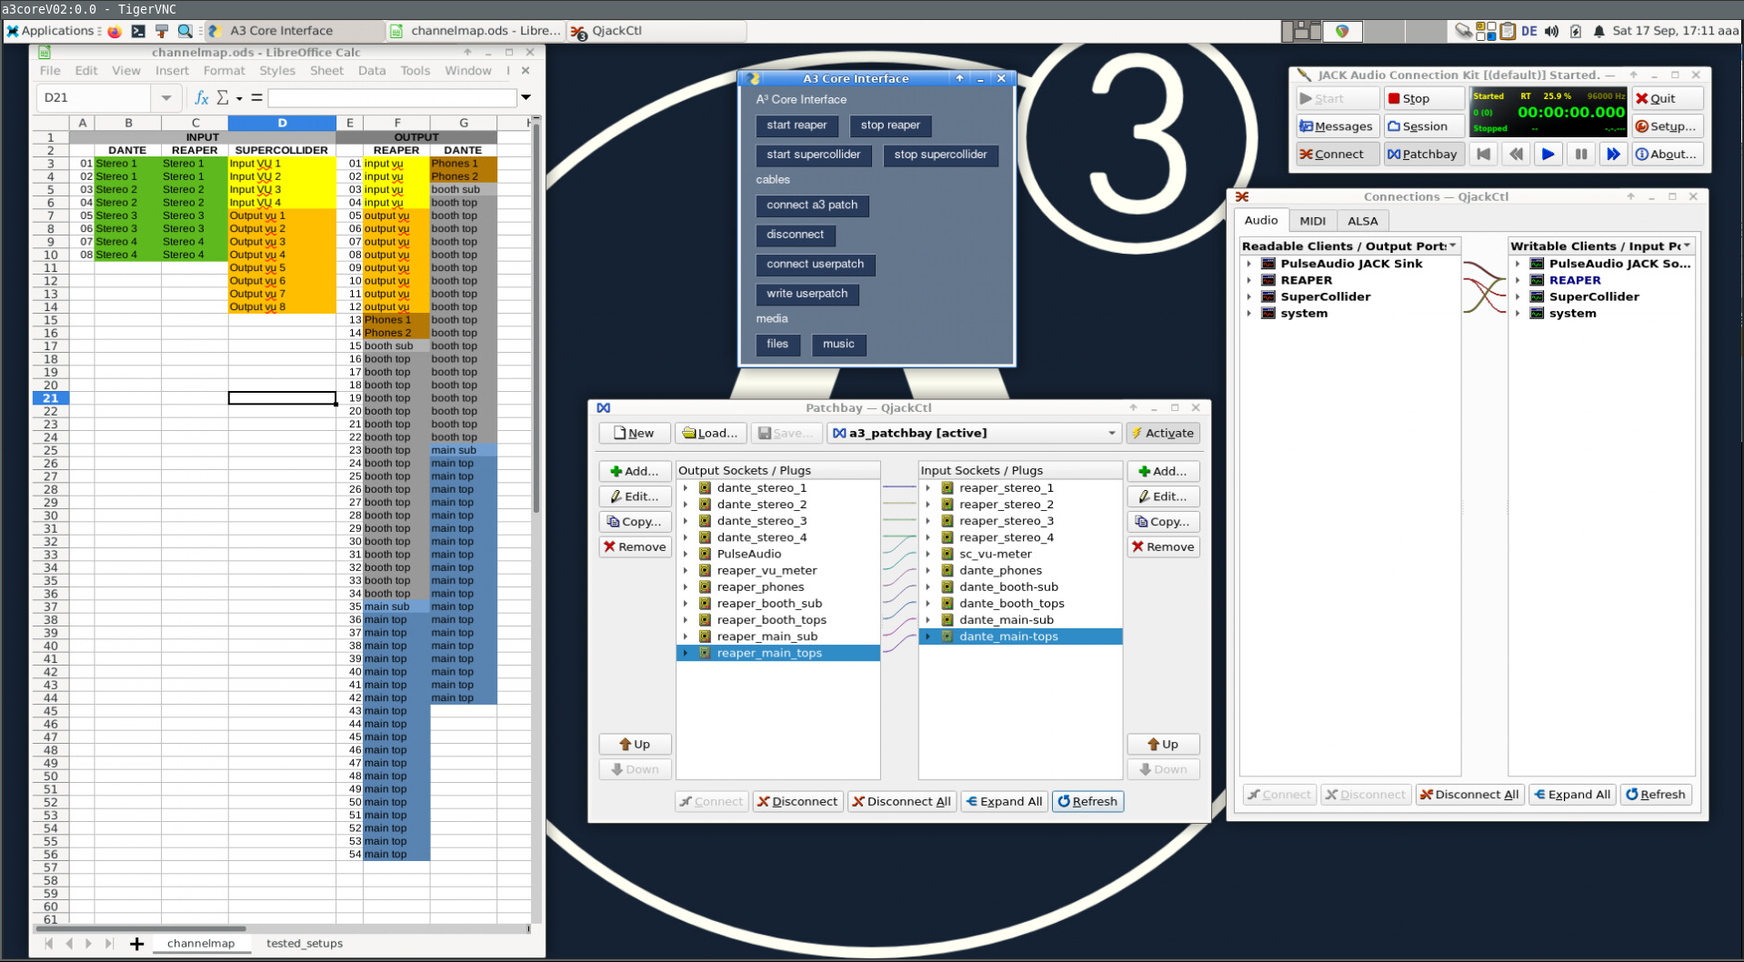The width and height of the screenshot is (1744, 962).
Task: Click the Calc Name Box field
Action: pyautogui.click(x=94, y=97)
